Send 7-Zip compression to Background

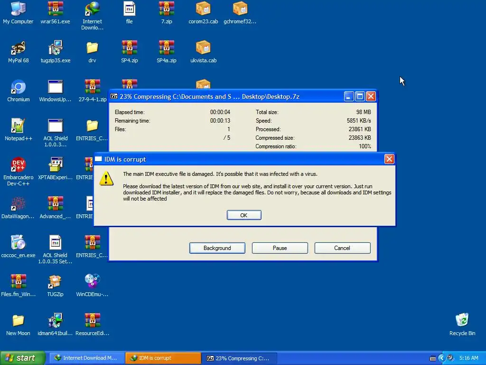[x=217, y=248]
